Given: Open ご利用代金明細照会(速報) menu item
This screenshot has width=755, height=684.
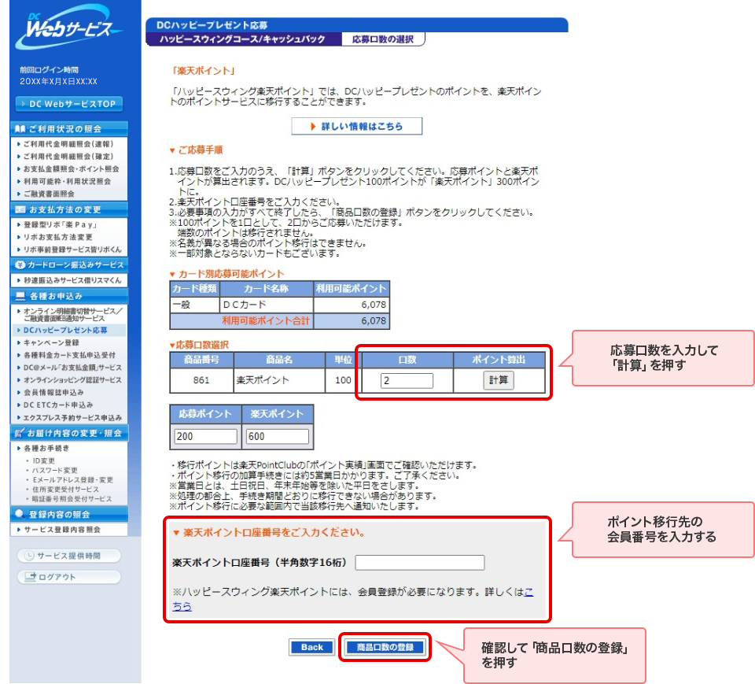Looking at the screenshot, I should pos(68,144).
